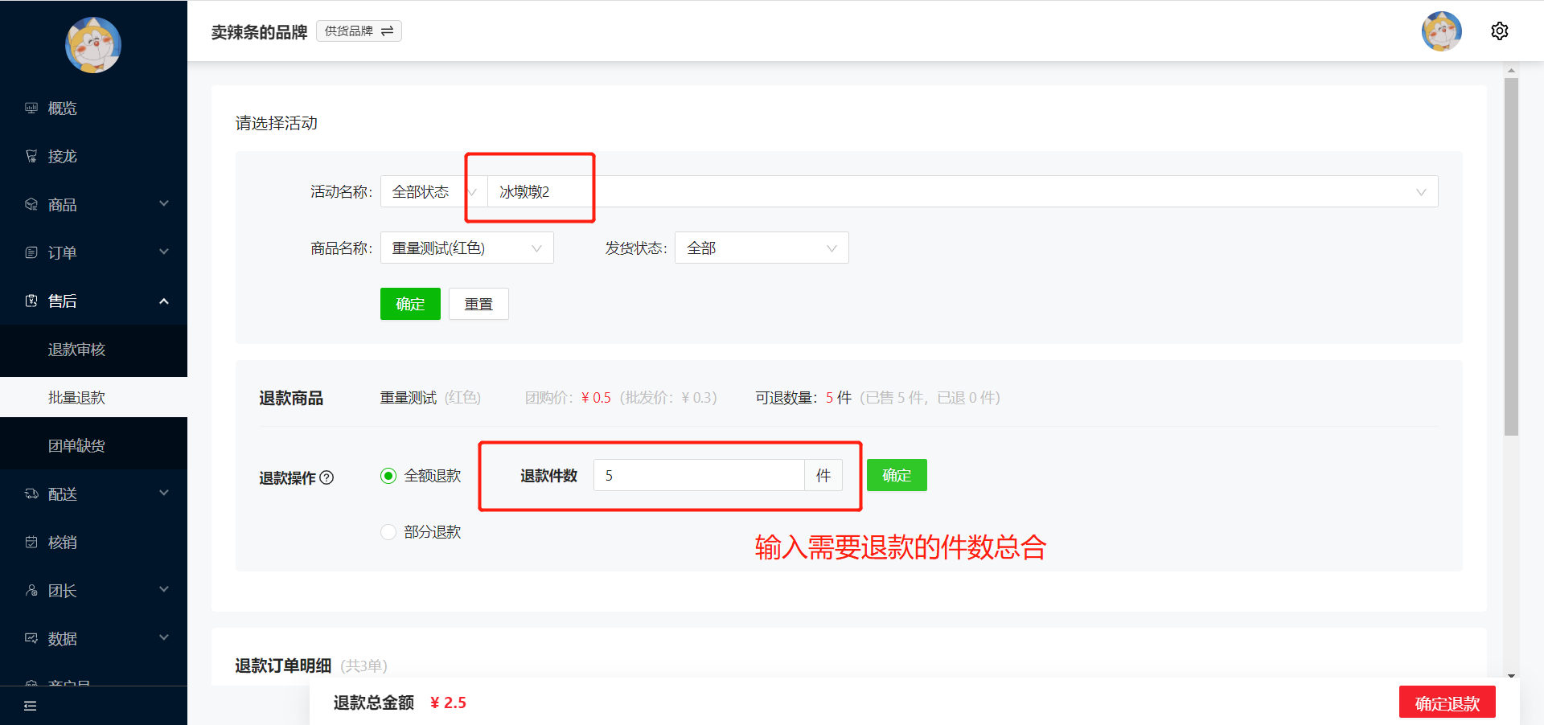Click the scrollbar down arrow

point(1511,676)
